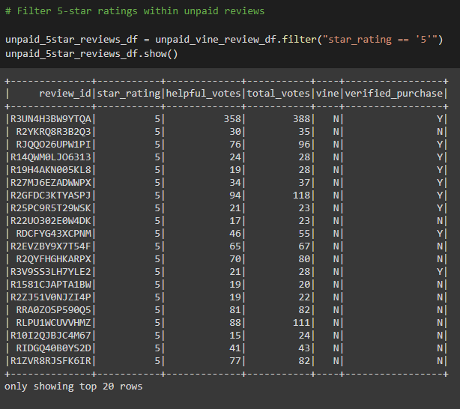The width and height of the screenshot is (460, 409).
Task: Click helpful votes value 65
Action: click(x=235, y=246)
